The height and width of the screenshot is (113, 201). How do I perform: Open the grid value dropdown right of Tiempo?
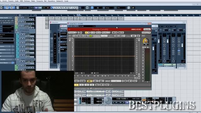[x=121, y=8]
